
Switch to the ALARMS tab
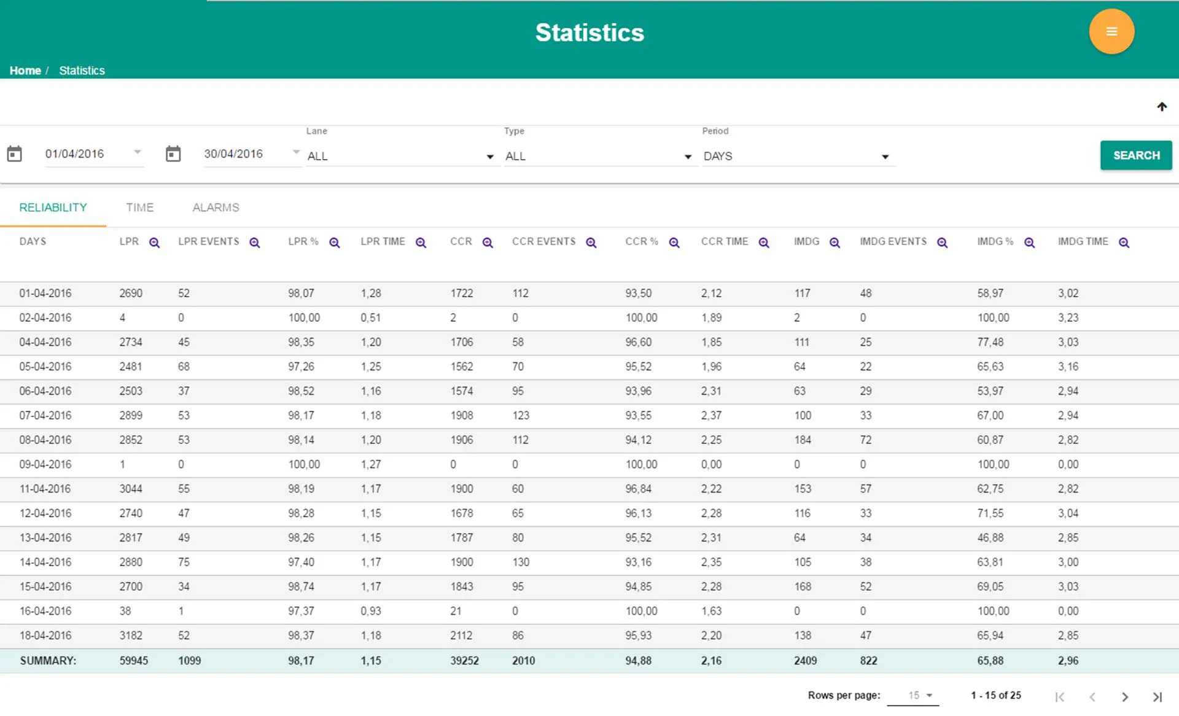click(x=216, y=208)
